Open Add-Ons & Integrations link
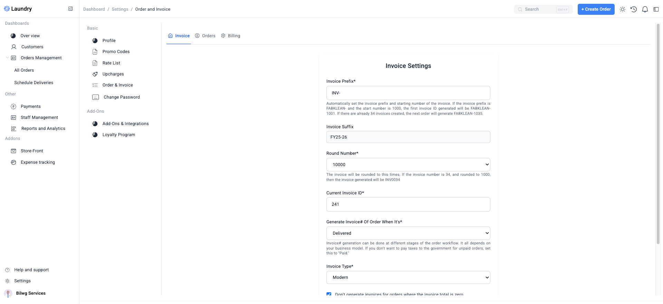Viewport: 663px width, 304px height. (x=126, y=124)
